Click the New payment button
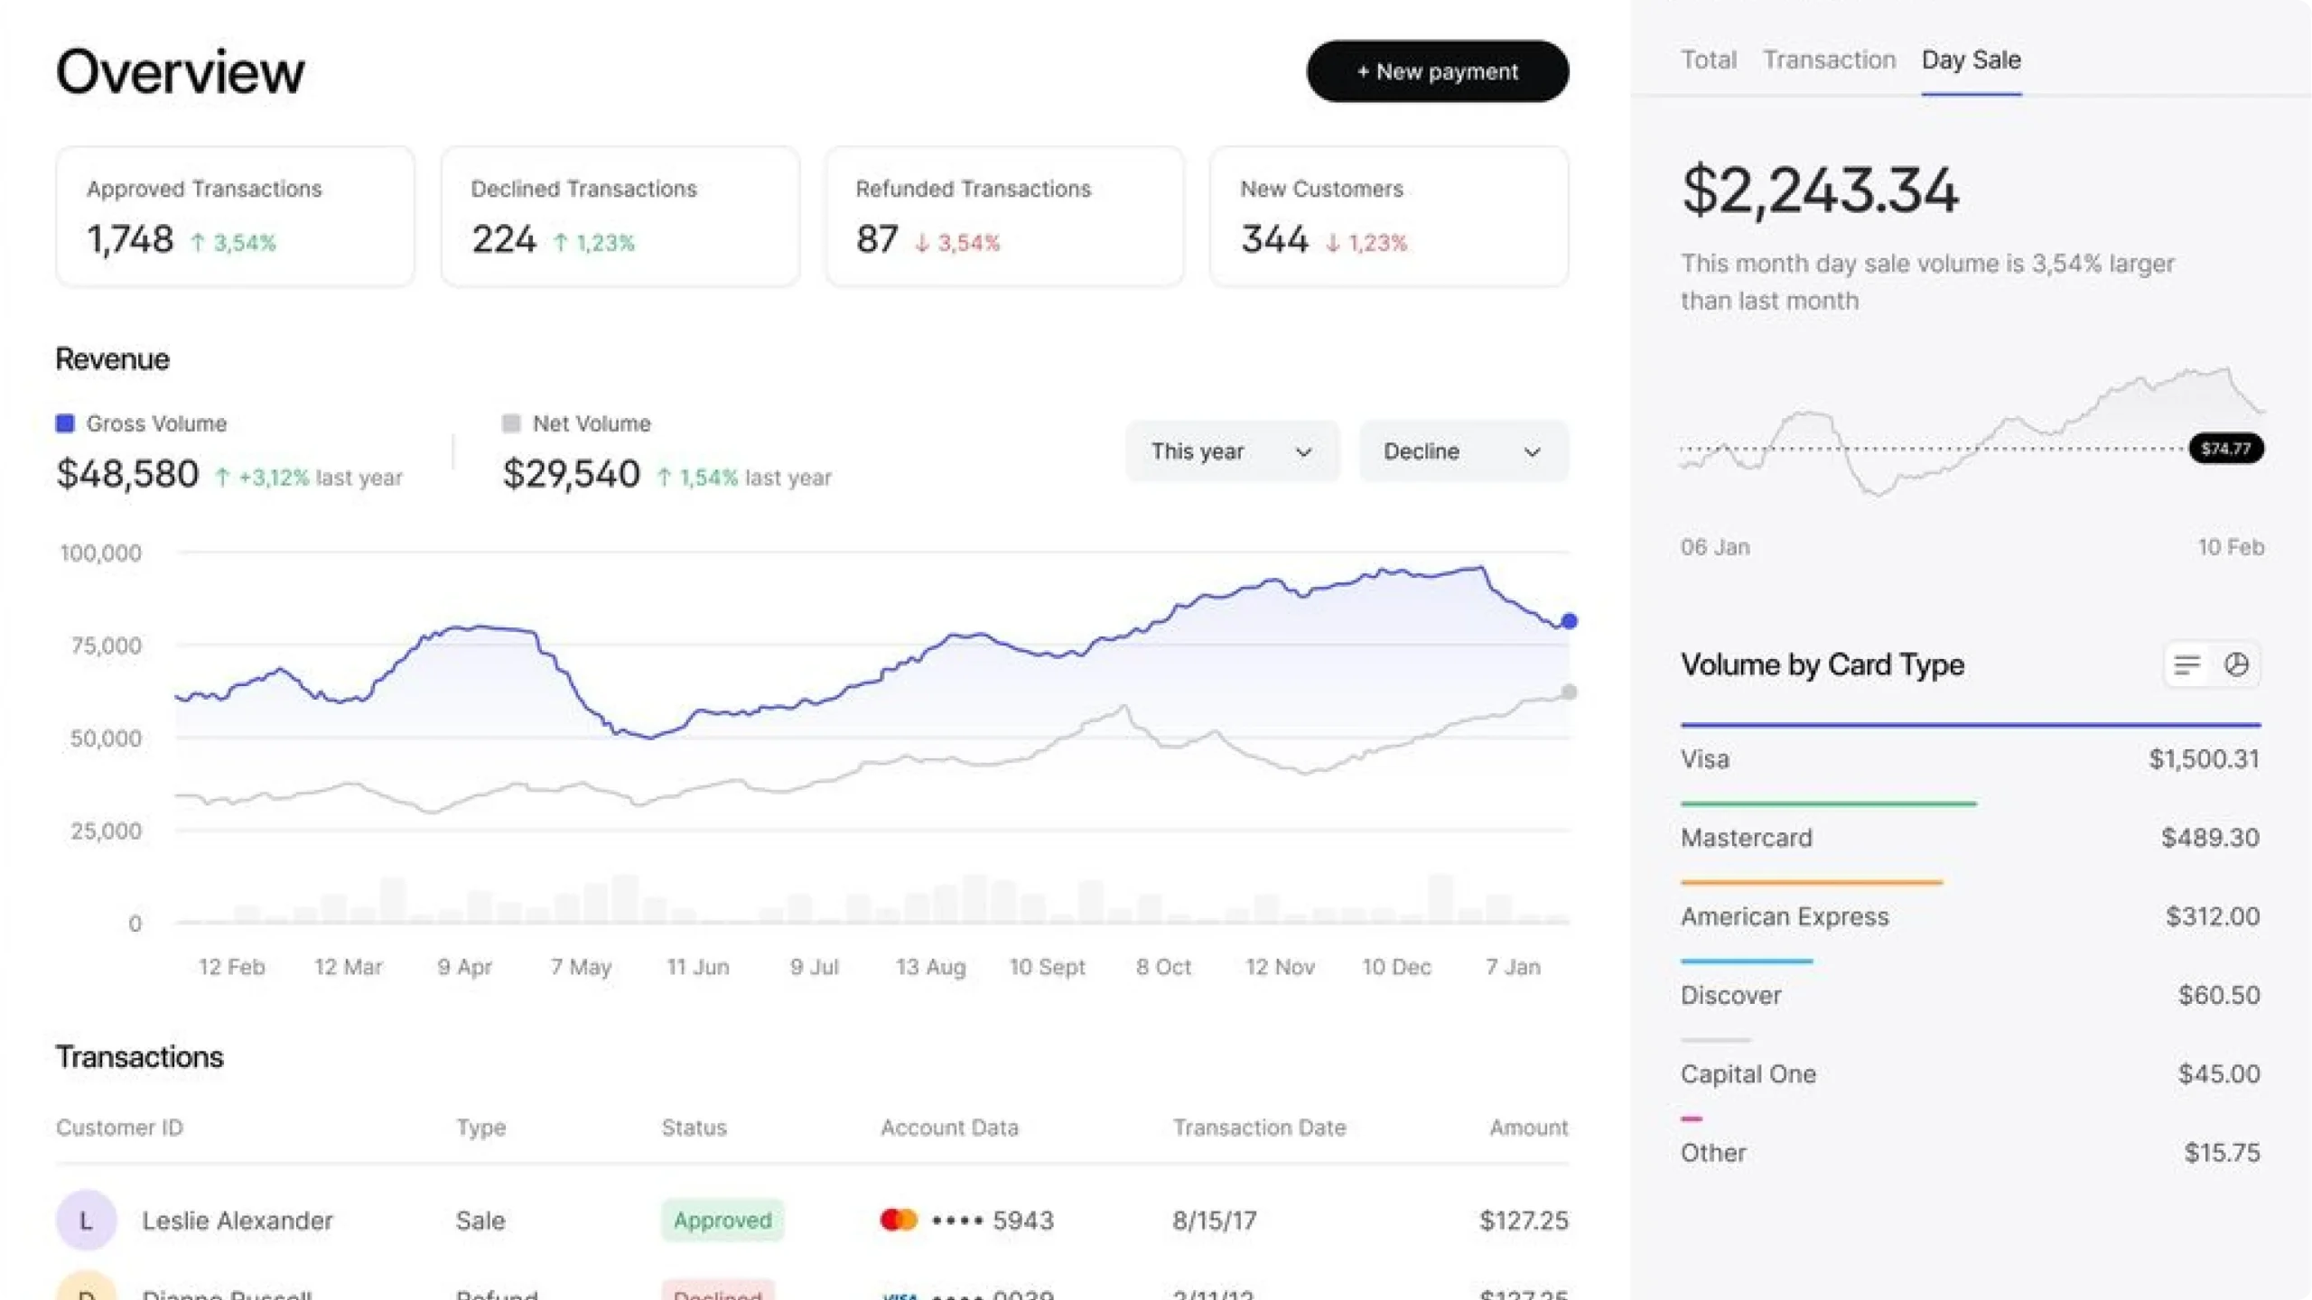The height and width of the screenshot is (1300, 2312). point(1437,71)
